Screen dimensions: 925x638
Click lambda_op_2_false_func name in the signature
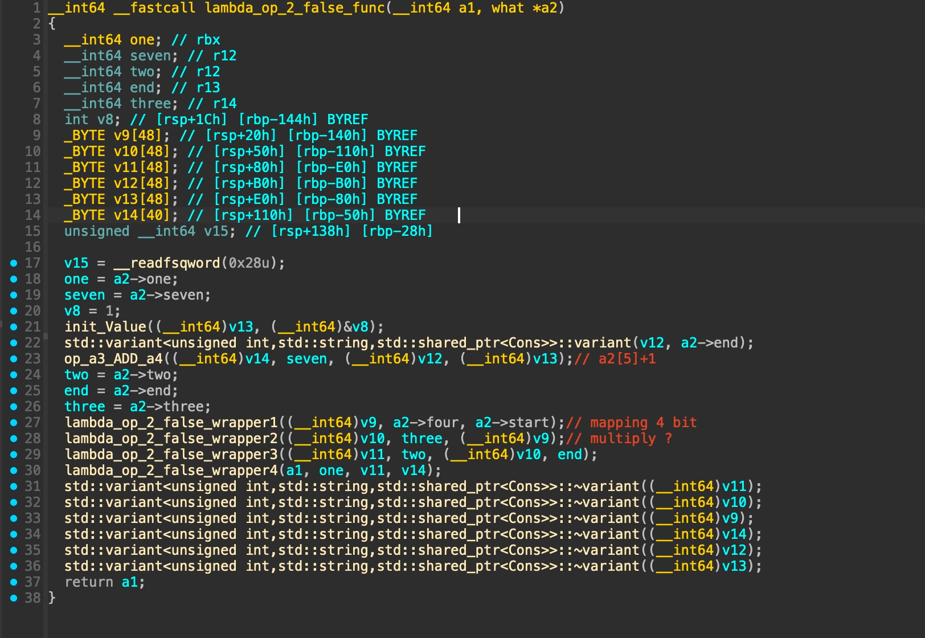click(294, 8)
